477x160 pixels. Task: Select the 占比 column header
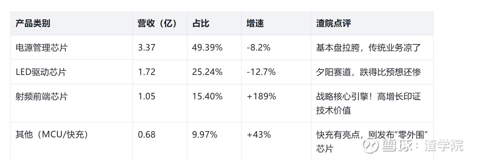[201, 23]
